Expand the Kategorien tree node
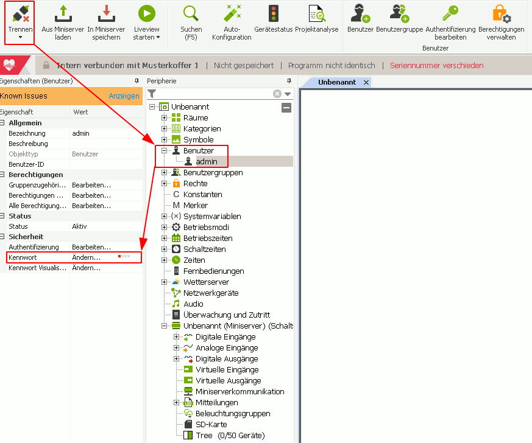This screenshot has height=443, width=532. click(164, 128)
